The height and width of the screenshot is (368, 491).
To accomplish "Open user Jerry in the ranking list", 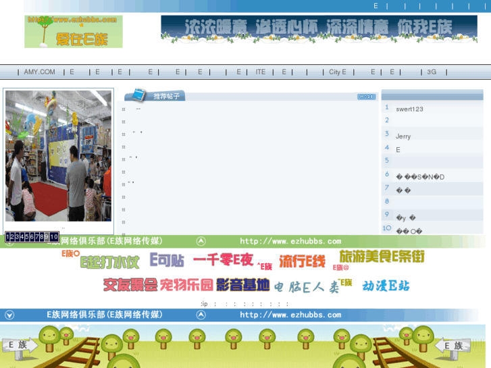I will point(403,136).
